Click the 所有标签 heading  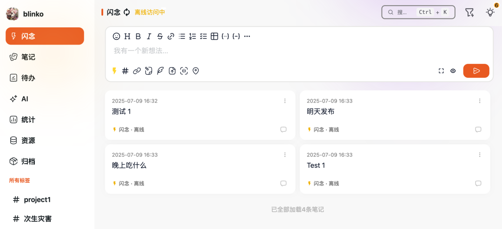tap(20, 180)
